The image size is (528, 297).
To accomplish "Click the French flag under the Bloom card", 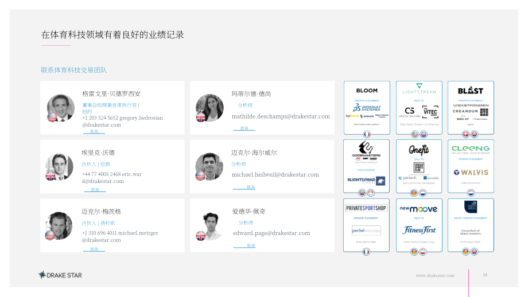I will [367, 134].
